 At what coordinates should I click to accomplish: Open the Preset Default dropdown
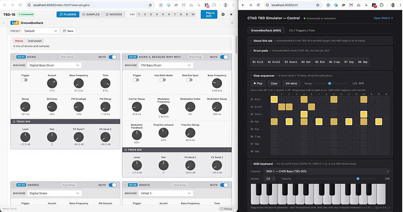pos(41,31)
